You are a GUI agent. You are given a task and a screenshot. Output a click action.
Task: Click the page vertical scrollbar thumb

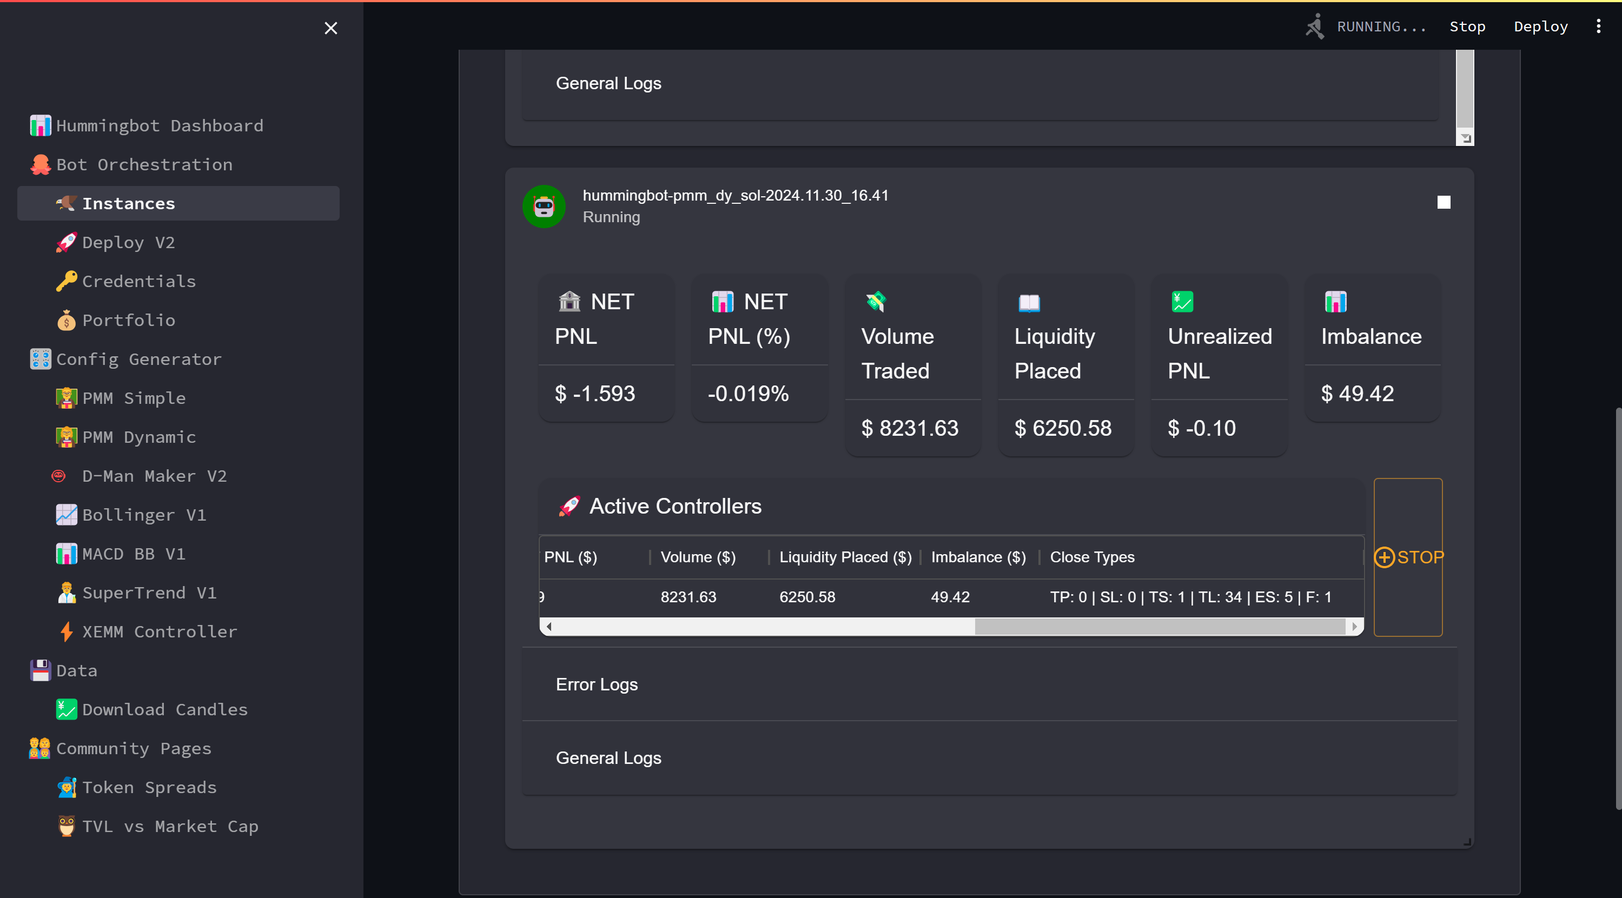(1618, 608)
